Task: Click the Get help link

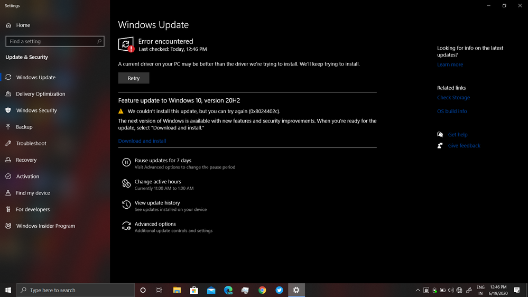Action: point(458,135)
